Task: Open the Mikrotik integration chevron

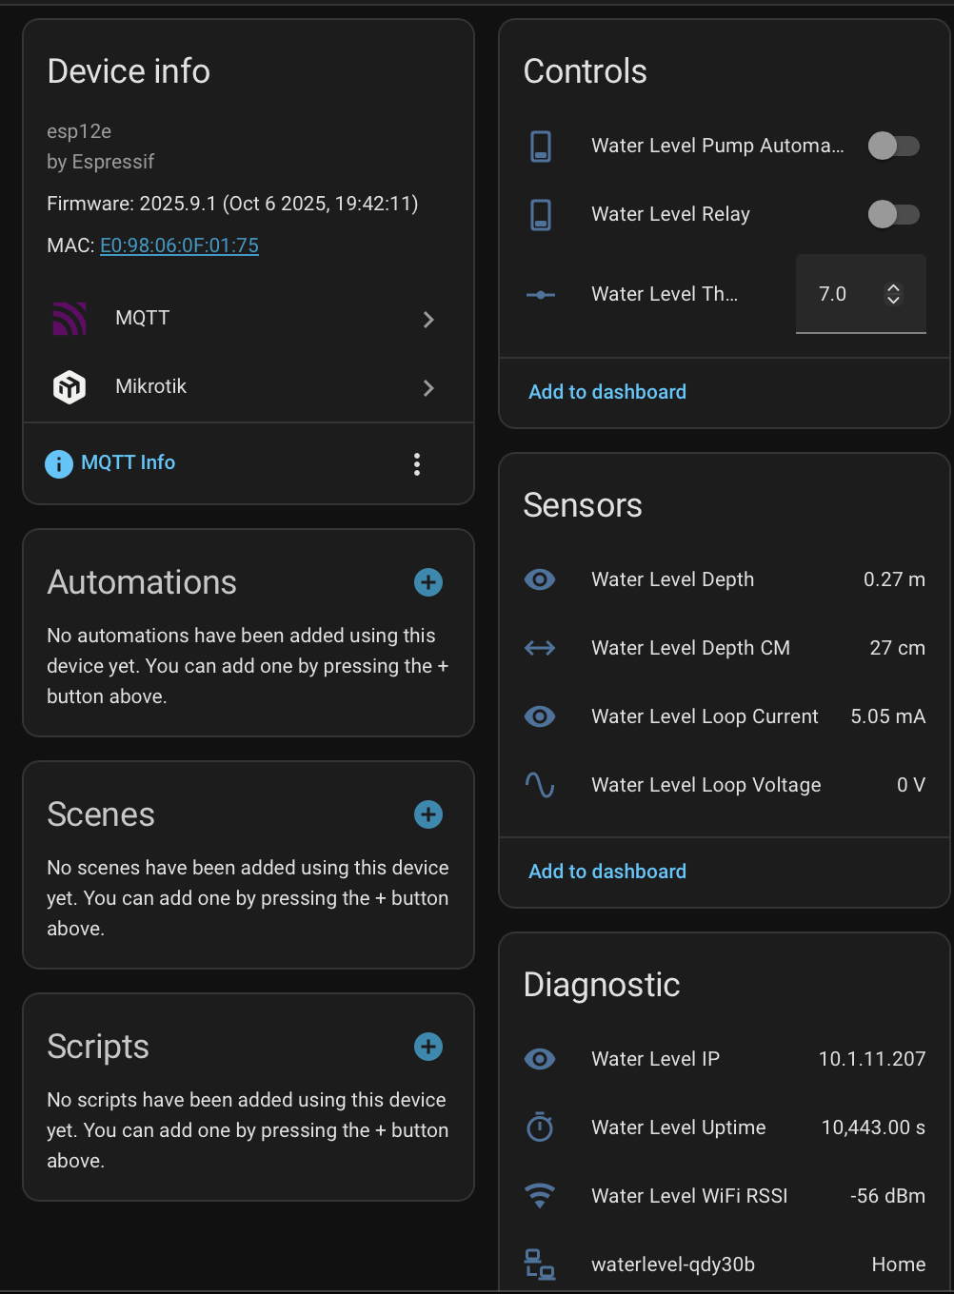Action: tap(428, 388)
